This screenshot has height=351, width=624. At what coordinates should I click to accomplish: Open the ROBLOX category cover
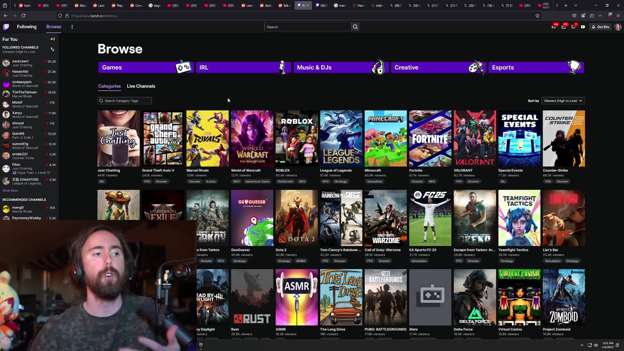(x=296, y=138)
